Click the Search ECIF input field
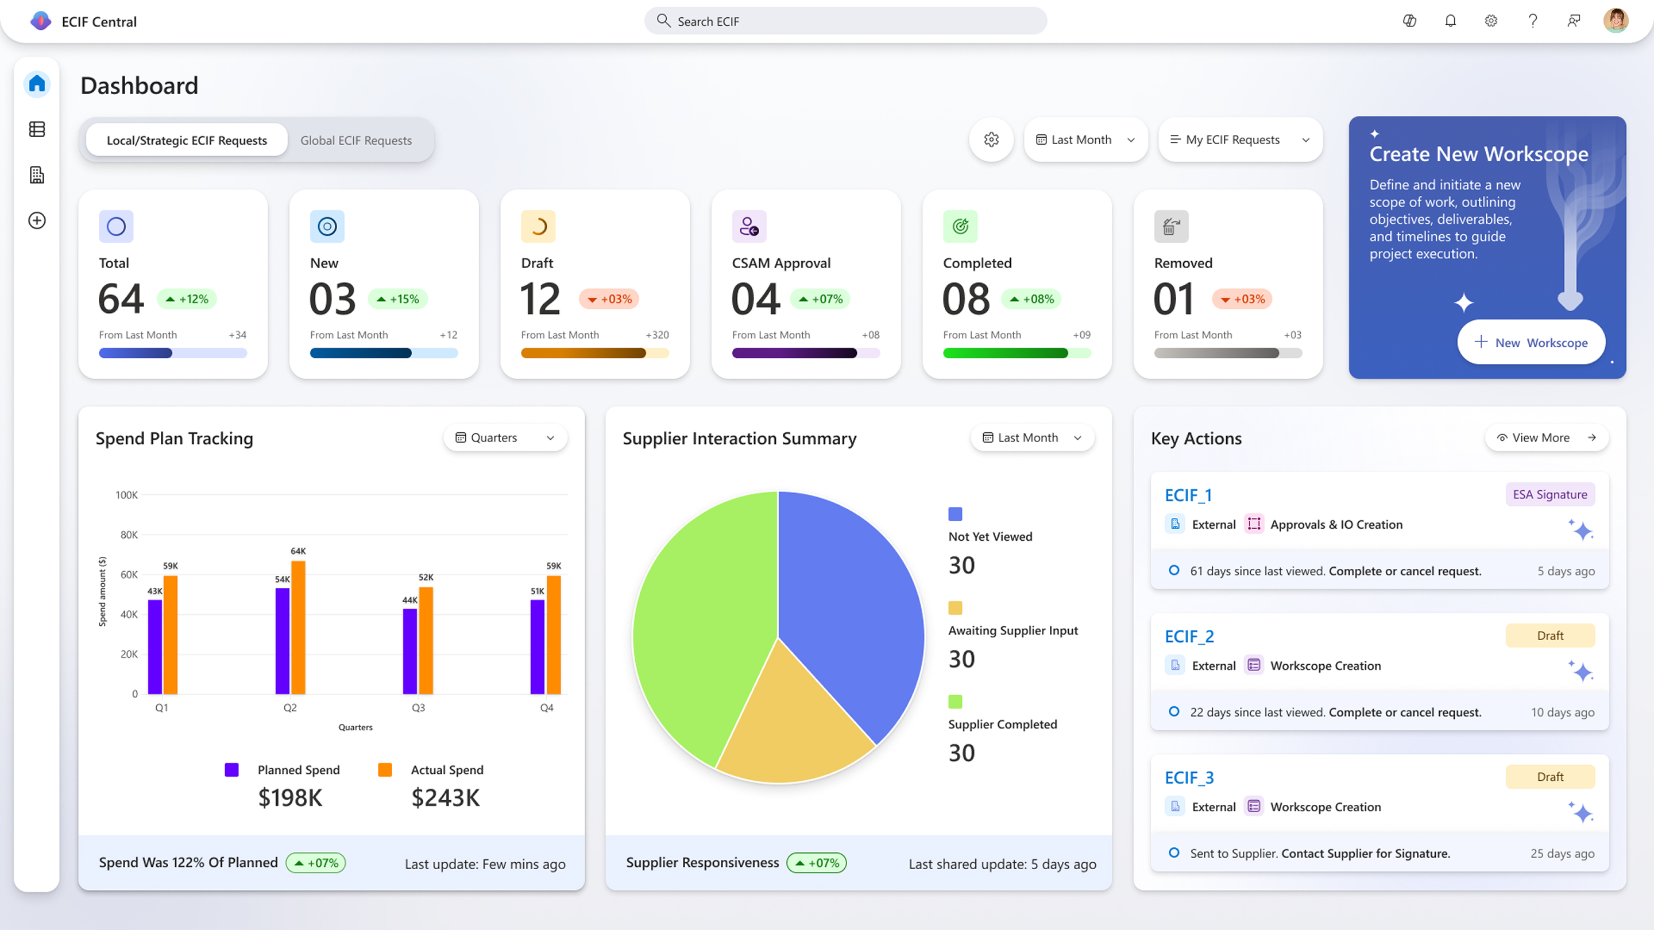The height and width of the screenshot is (930, 1654). 845,21
